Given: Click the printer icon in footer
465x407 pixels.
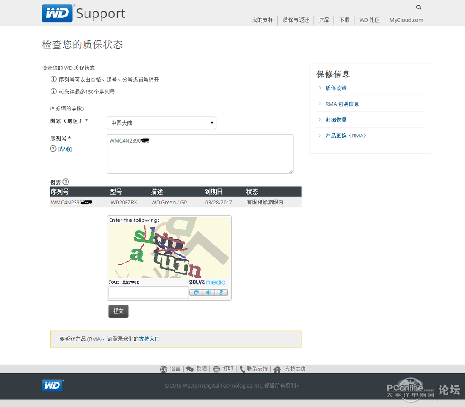Looking at the screenshot, I should 216,369.
